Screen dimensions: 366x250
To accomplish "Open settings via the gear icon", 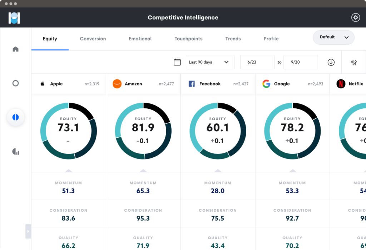I will pyautogui.click(x=355, y=18).
